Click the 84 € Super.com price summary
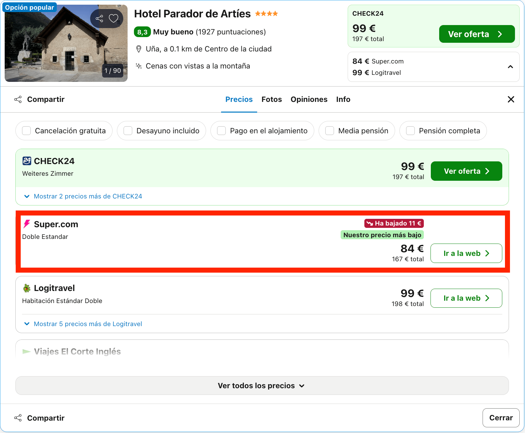525x433 pixels. (x=378, y=61)
